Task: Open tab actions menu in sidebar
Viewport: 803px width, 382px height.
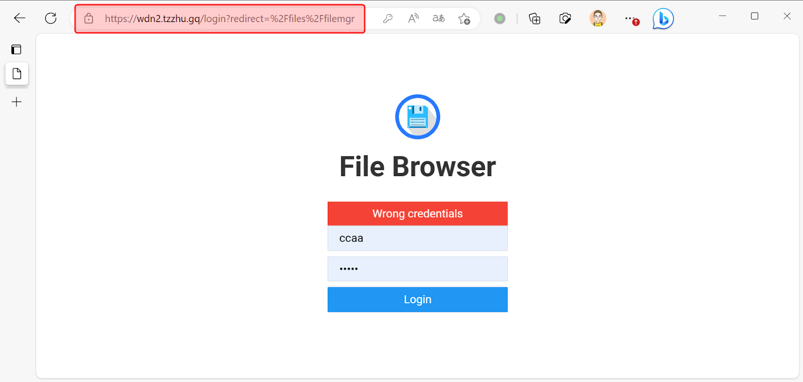Action: (17, 49)
